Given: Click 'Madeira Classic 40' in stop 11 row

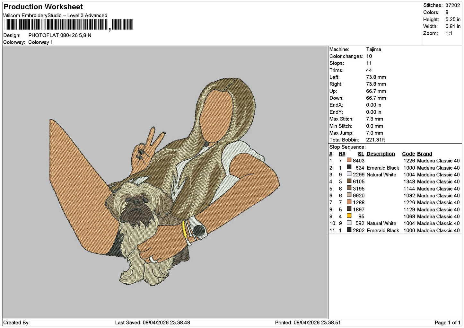Looking at the screenshot, I should click(438, 230).
